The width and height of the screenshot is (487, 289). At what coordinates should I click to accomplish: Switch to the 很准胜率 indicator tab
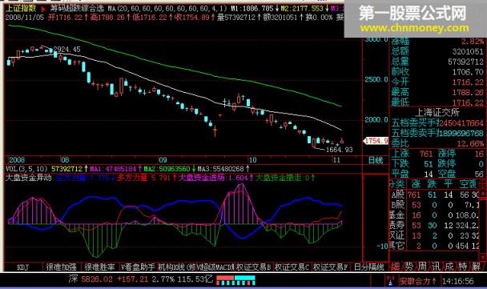(x=99, y=267)
